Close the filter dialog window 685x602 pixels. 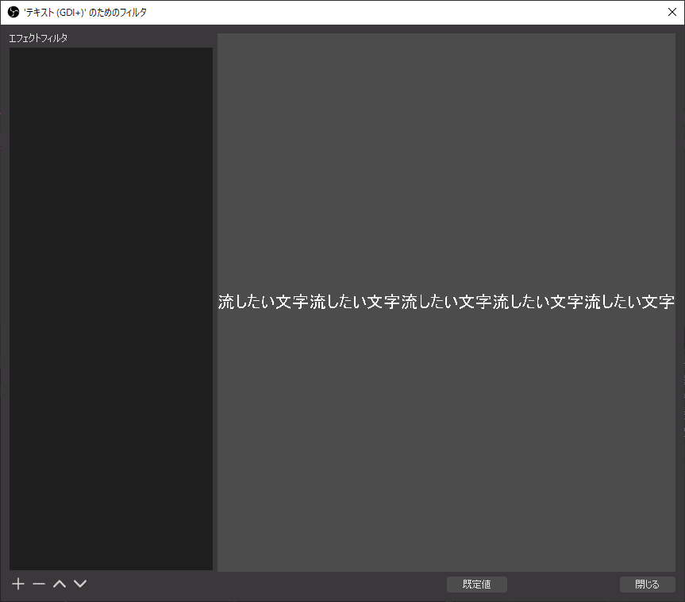[672, 12]
